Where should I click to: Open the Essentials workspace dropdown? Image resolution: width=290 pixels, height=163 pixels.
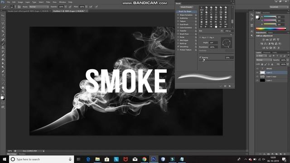(x=279, y=7)
